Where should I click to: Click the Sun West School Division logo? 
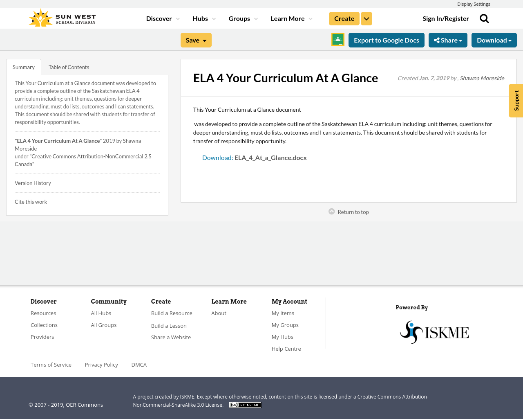coord(61,17)
